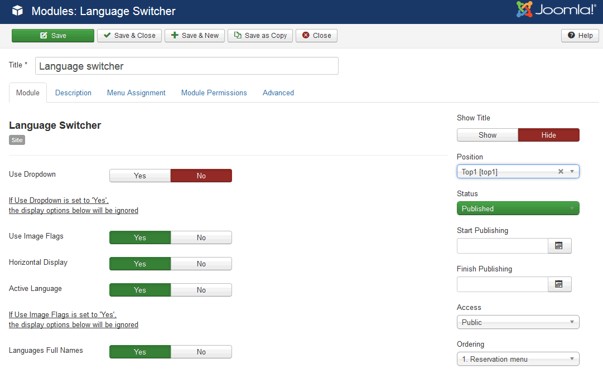Clear the Top1 position selection
The width and height of the screenshot is (603, 369).
click(561, 172)
